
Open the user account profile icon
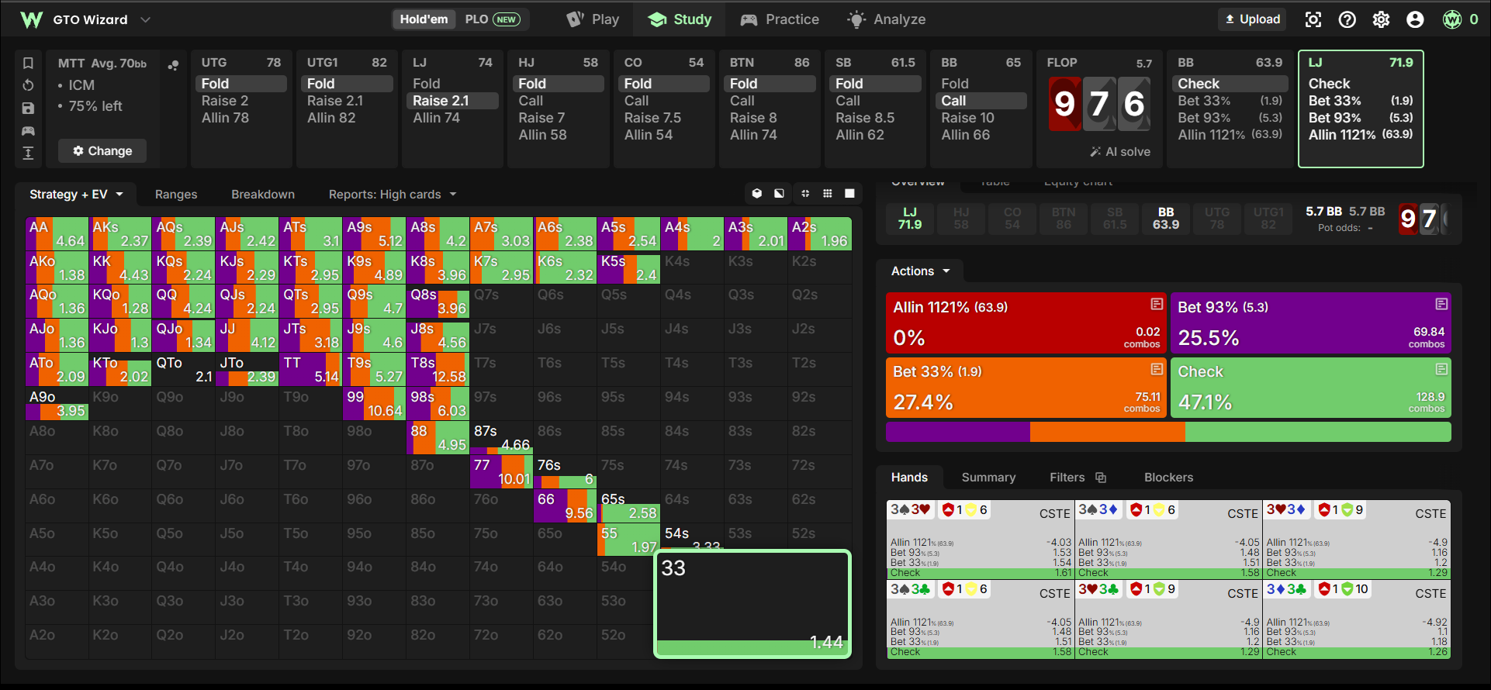[1415, 19]
